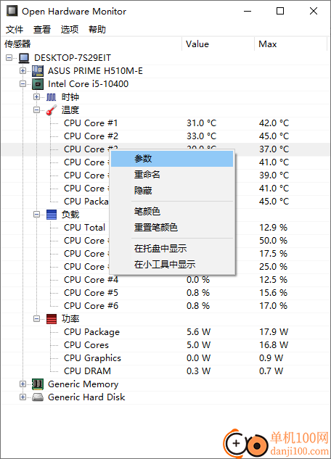
Task: Expand the Generic Memory node
Action: point(23,384)
